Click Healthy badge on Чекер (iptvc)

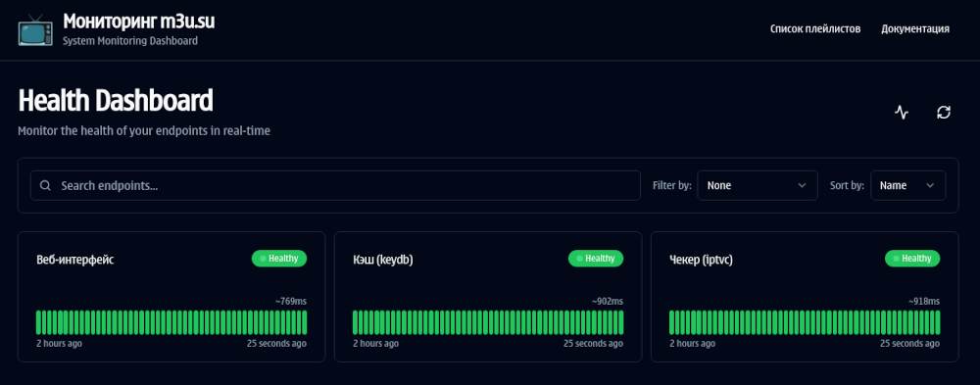point(912,259)
